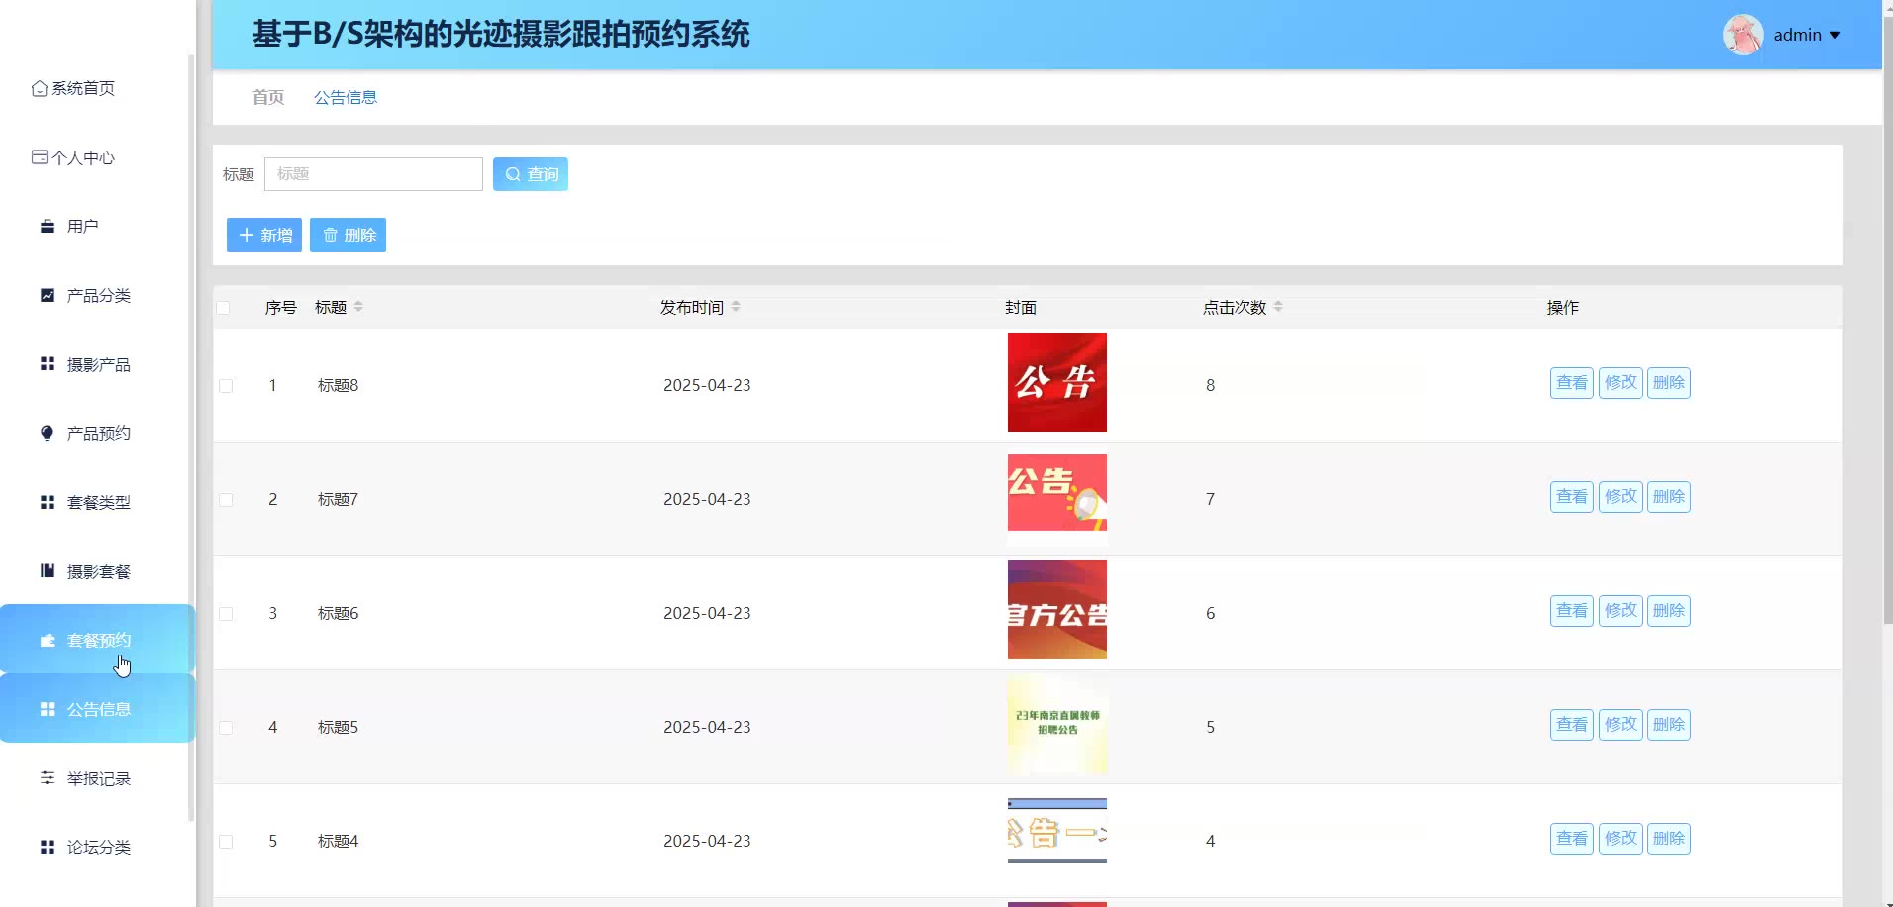This screenshot has height=907, width=1893.
Task: Select the checkbox for row 标题6
Action: 226,614
